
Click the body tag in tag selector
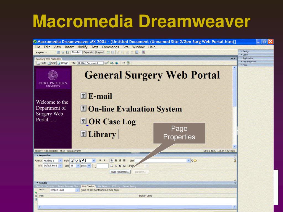(39, 151)
